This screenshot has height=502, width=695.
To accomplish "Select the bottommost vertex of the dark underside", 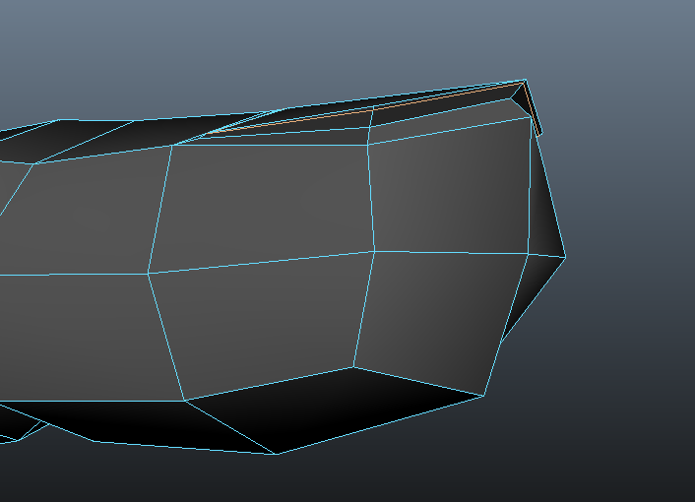I will coord(277,454).
